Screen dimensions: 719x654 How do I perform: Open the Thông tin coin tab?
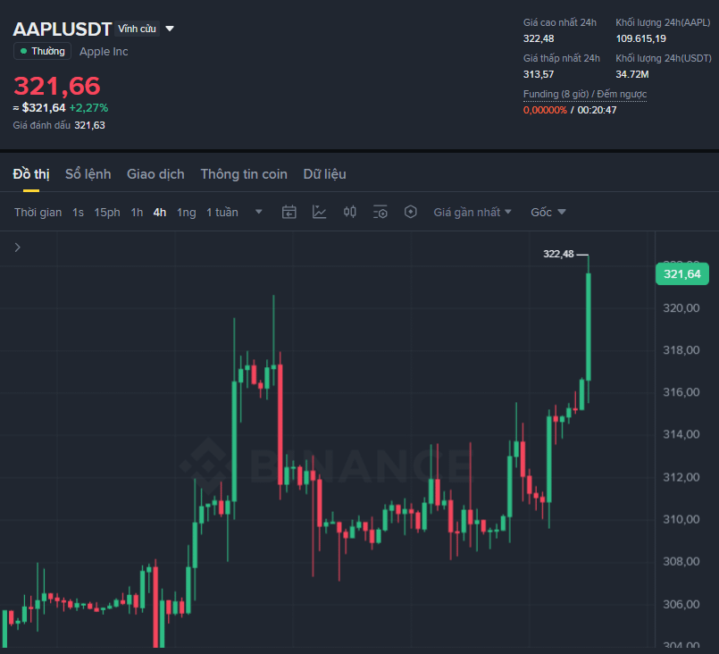coord(244,174)
